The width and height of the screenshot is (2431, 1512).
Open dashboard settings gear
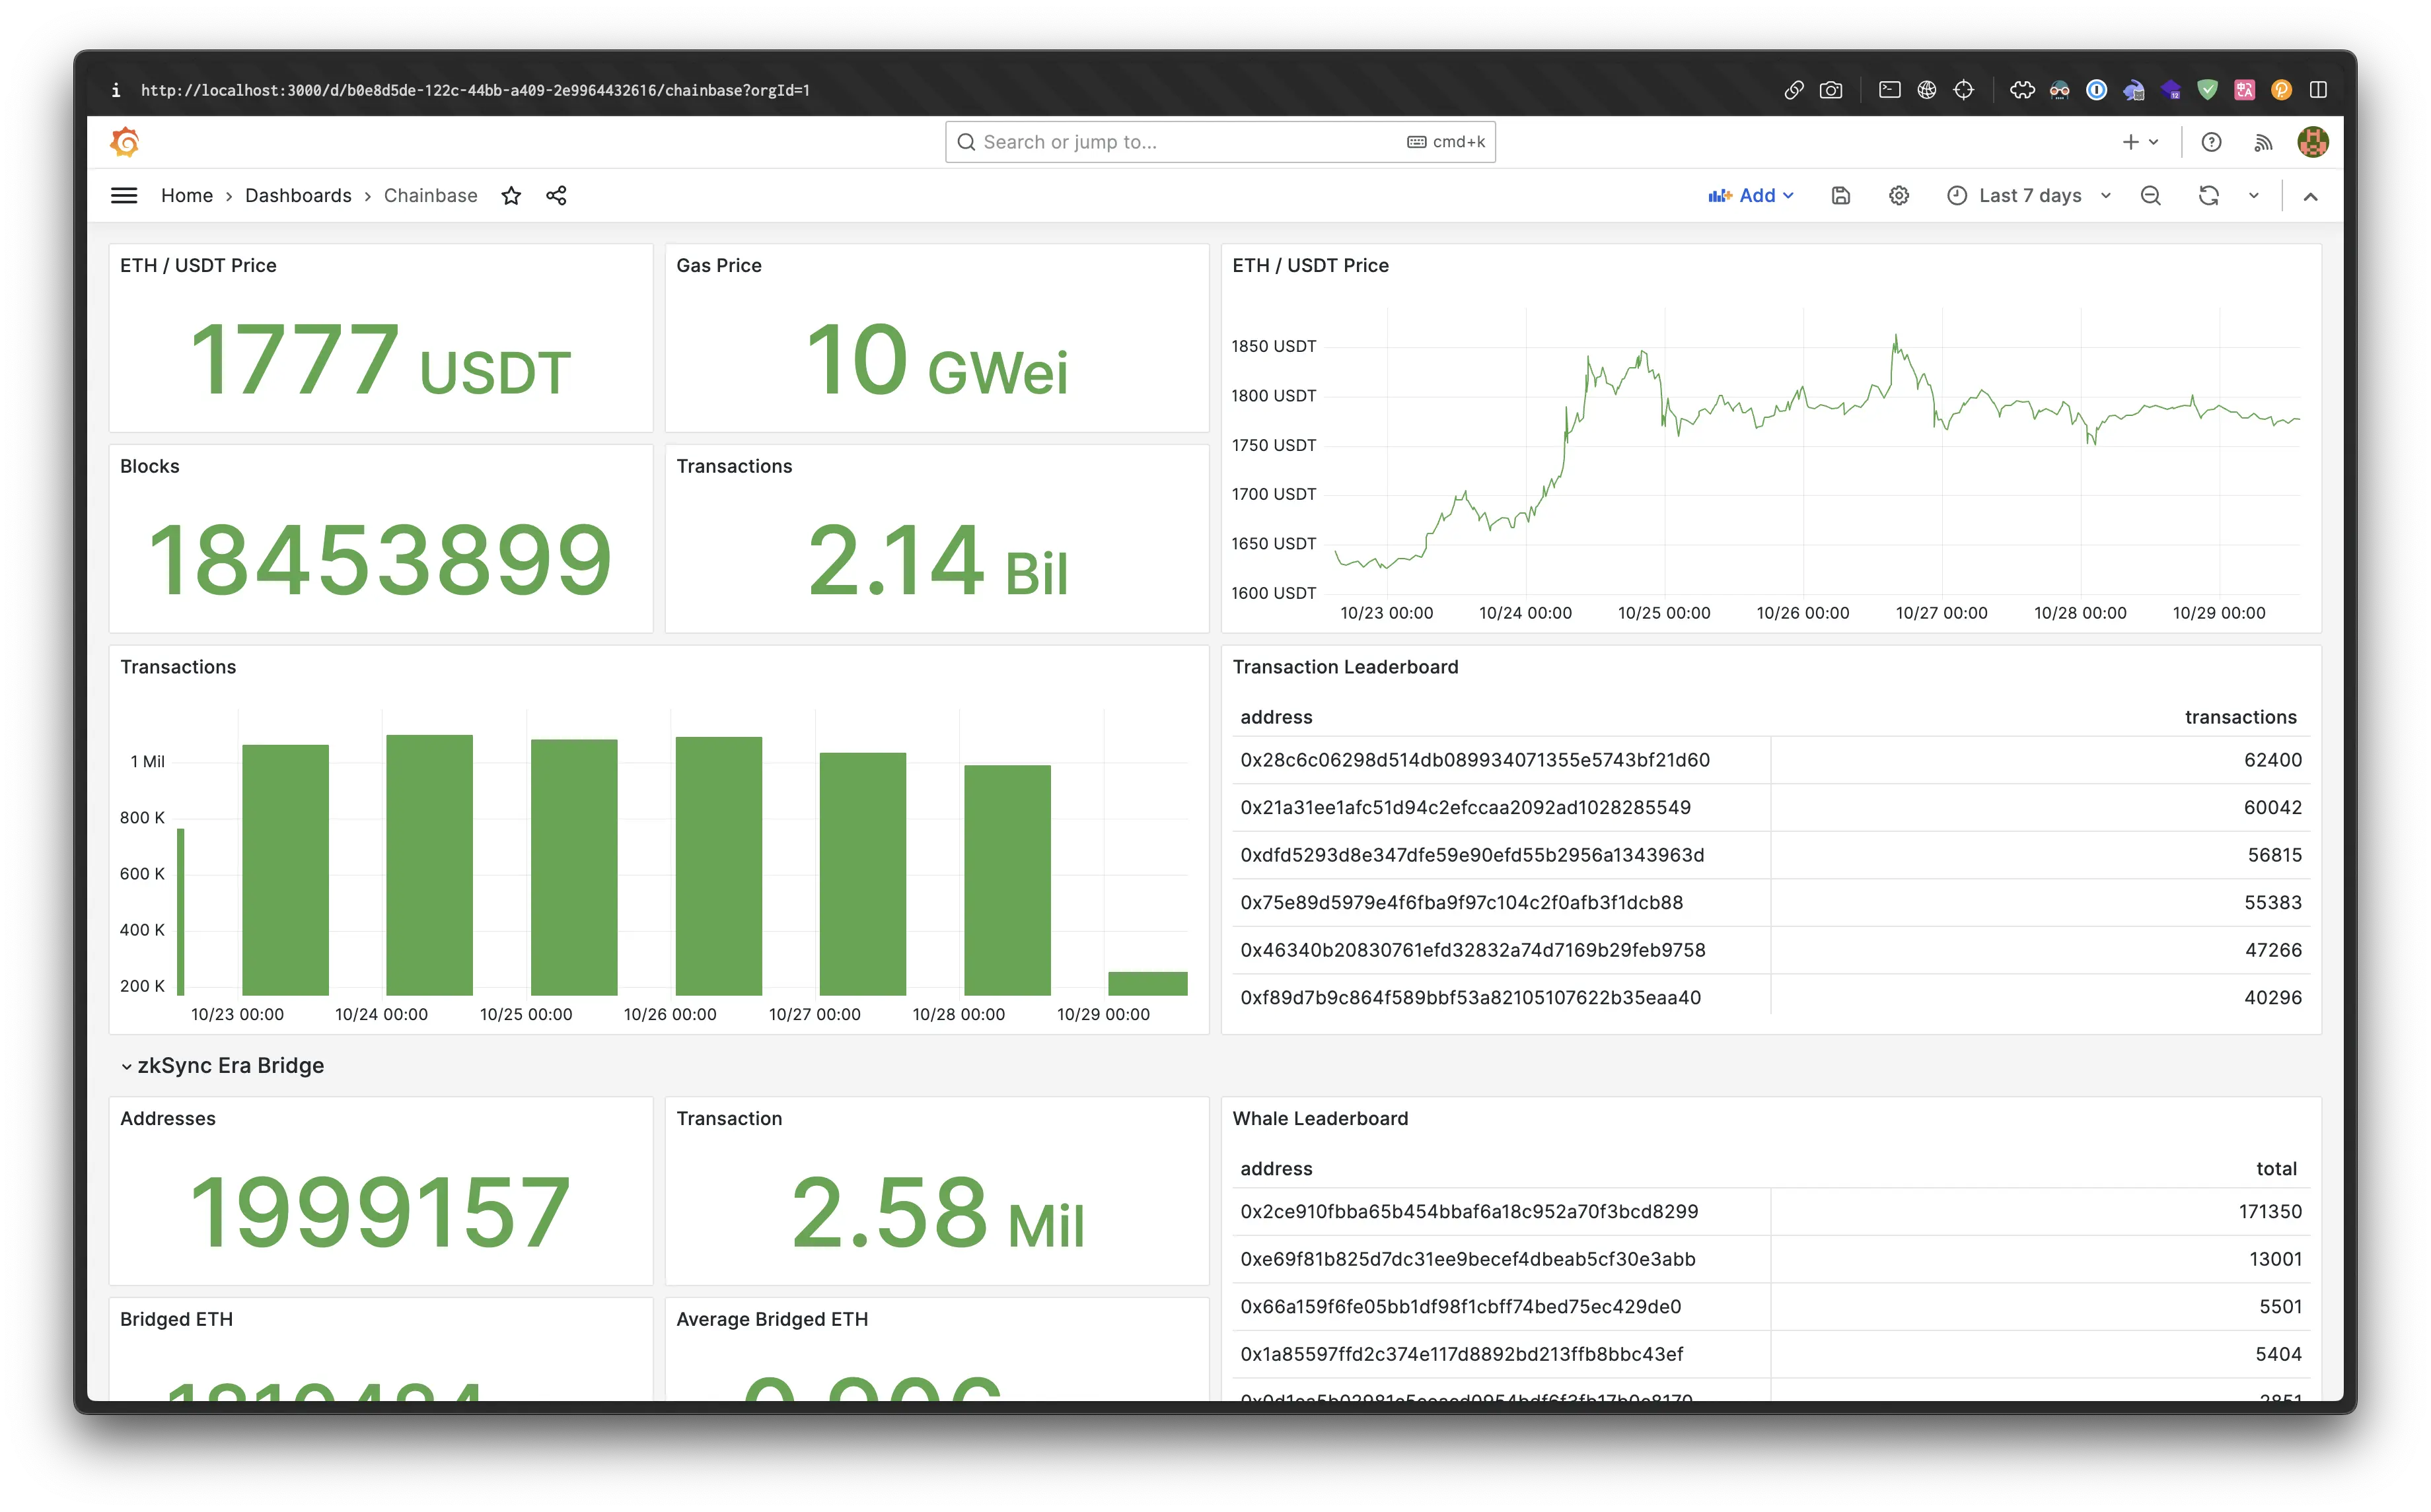pos(1899,196)
